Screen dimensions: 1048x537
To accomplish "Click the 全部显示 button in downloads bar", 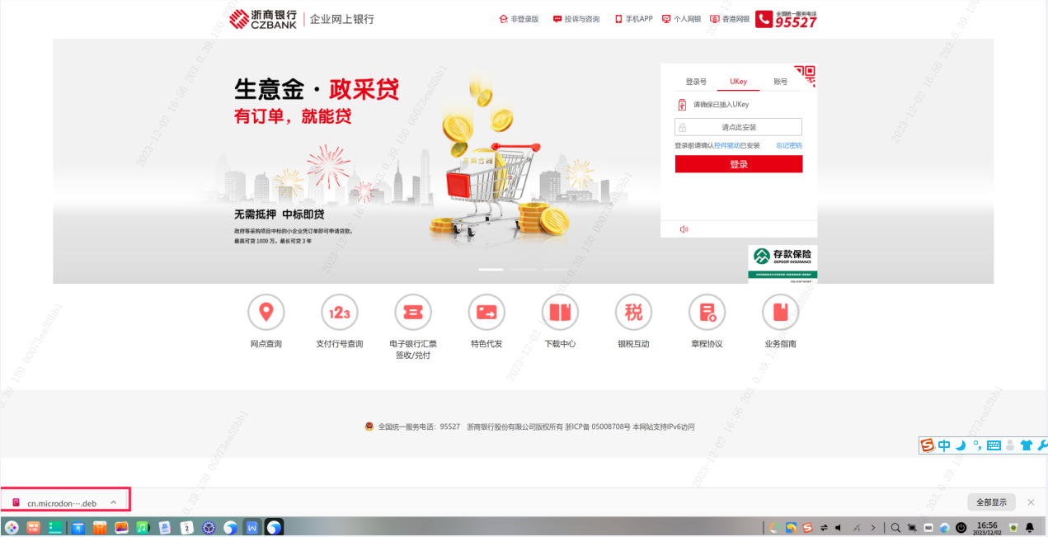I will point(991,502).
